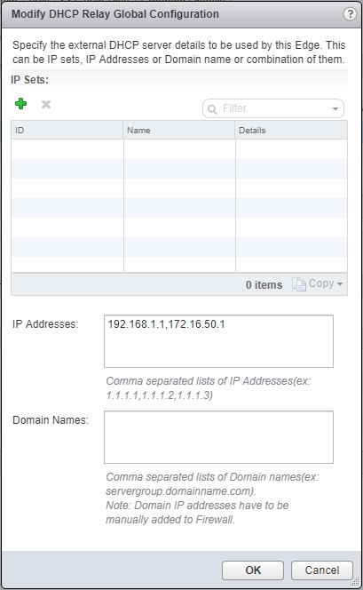Sort by the ID column header

tap(67, 131)
